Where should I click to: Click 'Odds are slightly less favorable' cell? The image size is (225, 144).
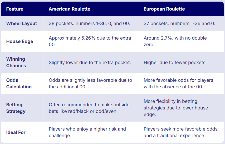[x=90, y=83]
